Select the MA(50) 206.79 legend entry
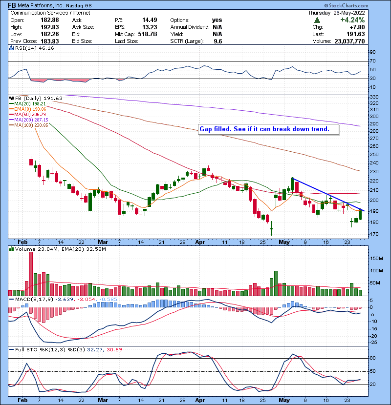391x405 pixels. 28,114
